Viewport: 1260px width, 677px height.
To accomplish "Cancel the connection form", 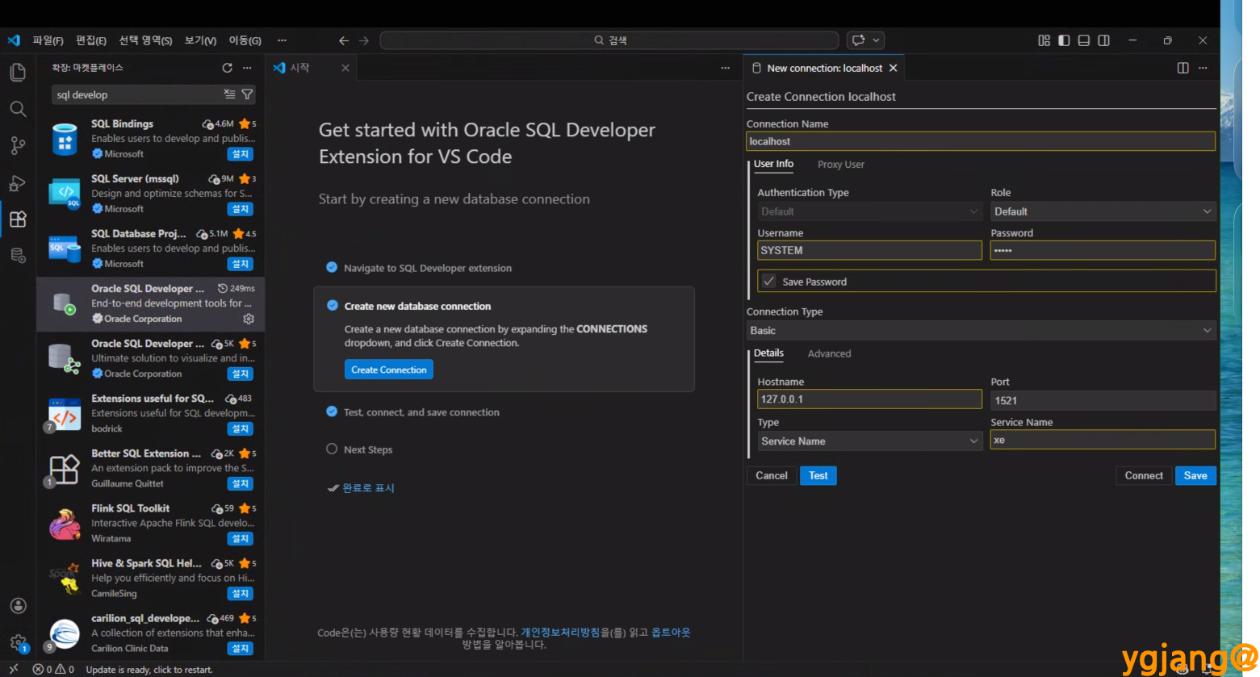I will tap(772, 475).
